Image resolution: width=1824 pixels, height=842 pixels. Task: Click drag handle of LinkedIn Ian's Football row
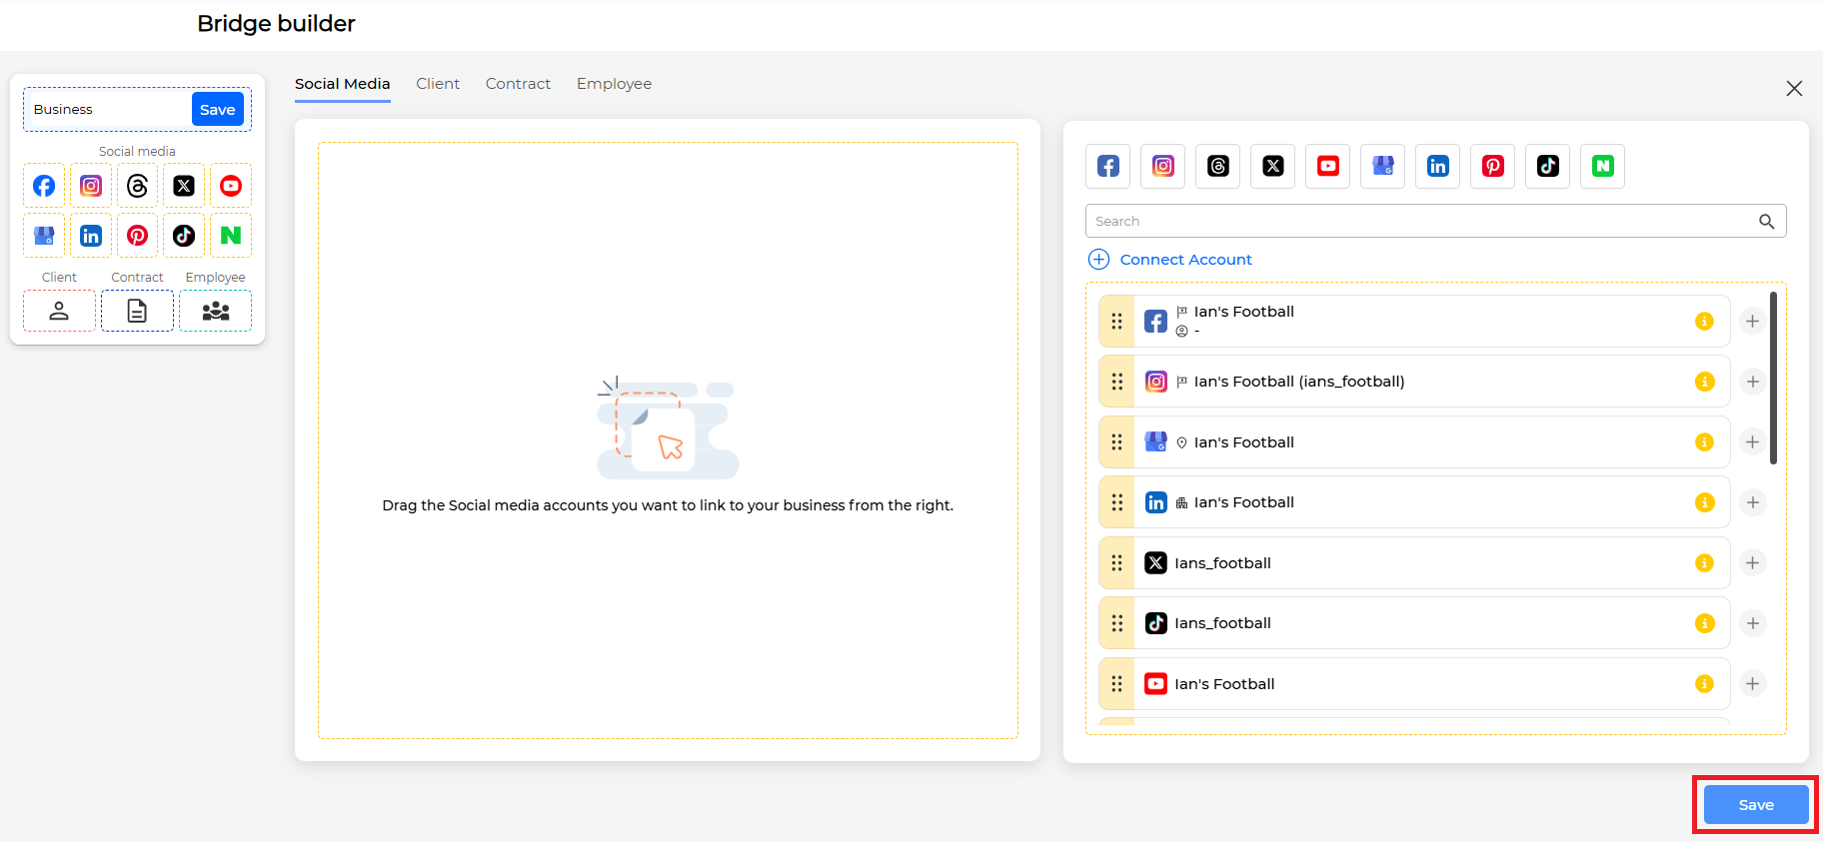1116,502
